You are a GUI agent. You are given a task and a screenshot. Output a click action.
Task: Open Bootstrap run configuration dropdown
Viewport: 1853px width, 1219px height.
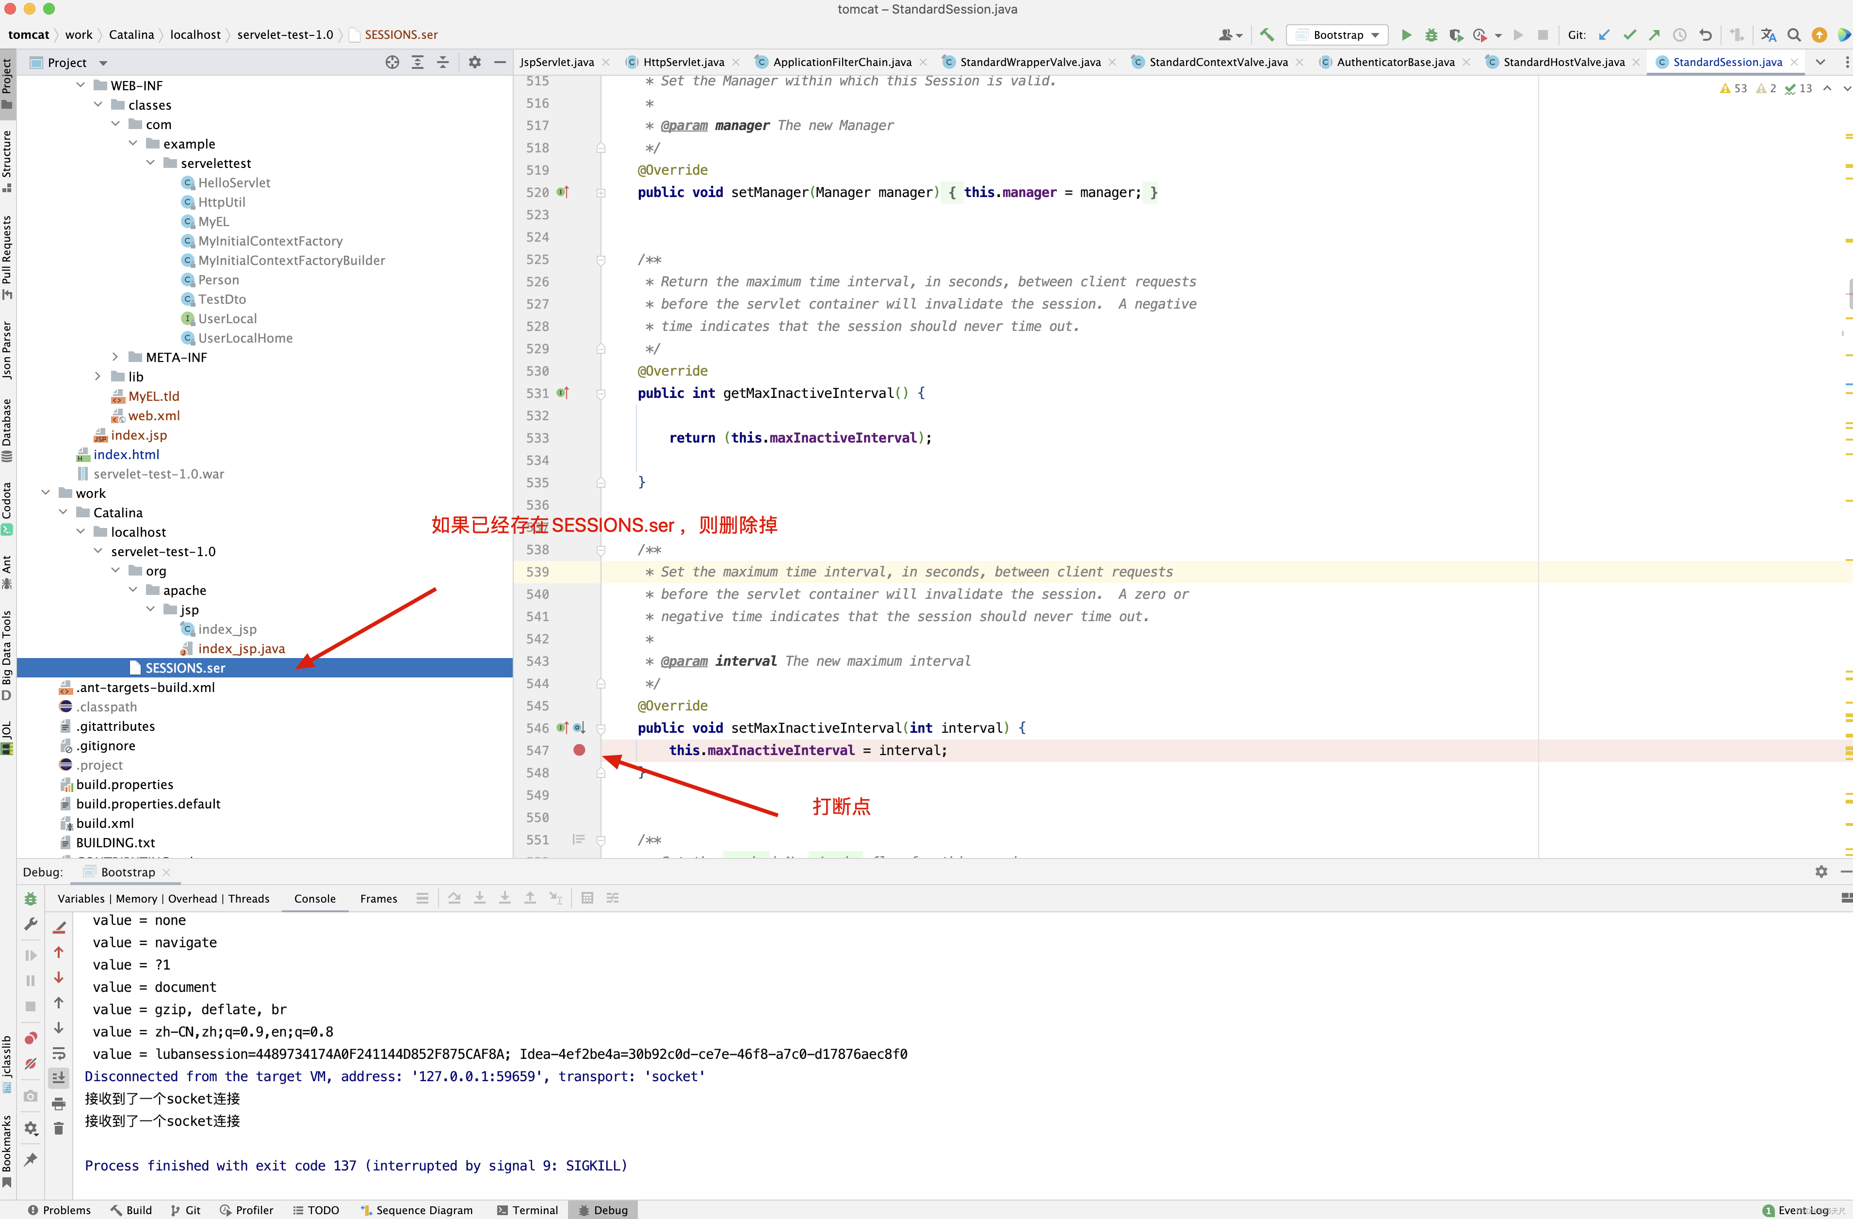point(1337,34)
